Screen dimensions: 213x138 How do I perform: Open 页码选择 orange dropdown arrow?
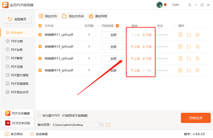pyautogui.click(x=118, y=26)
